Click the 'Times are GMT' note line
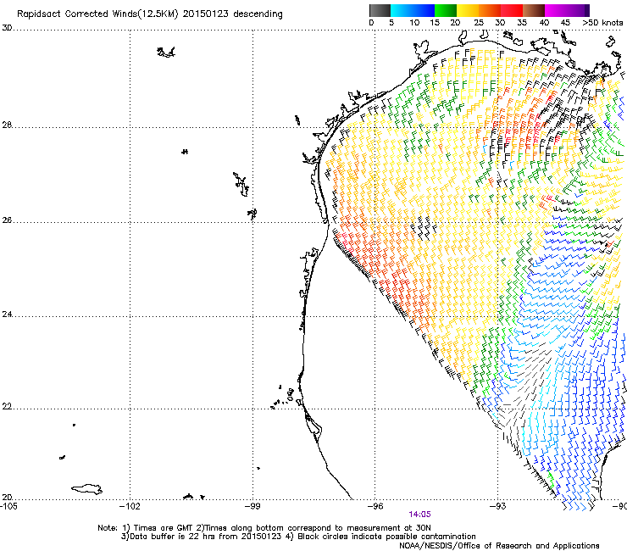This screenshot has width=627, height=551. coord(264,528)
